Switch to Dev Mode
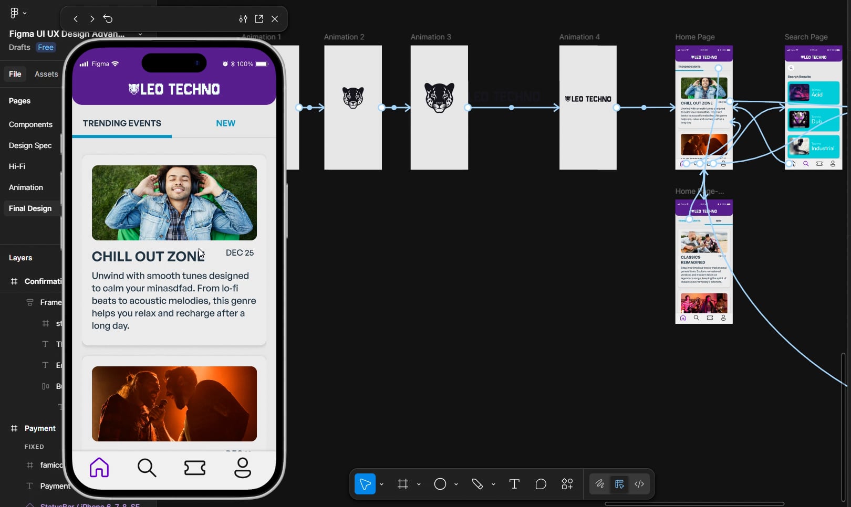This screenshot has width=851, height=507. point(639,484)
